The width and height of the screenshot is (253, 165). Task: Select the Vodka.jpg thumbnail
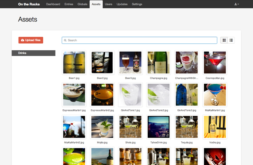pyautogui.click(x=215, y=127)
